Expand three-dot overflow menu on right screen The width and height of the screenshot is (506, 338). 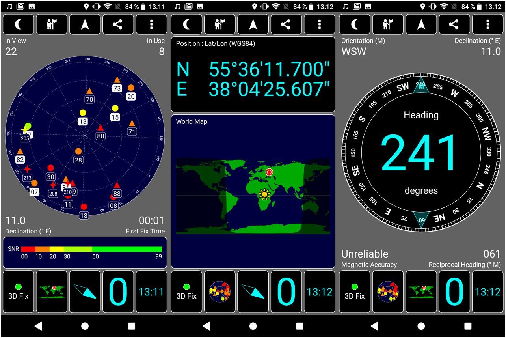pyautogui.click(x=488, y=24)
